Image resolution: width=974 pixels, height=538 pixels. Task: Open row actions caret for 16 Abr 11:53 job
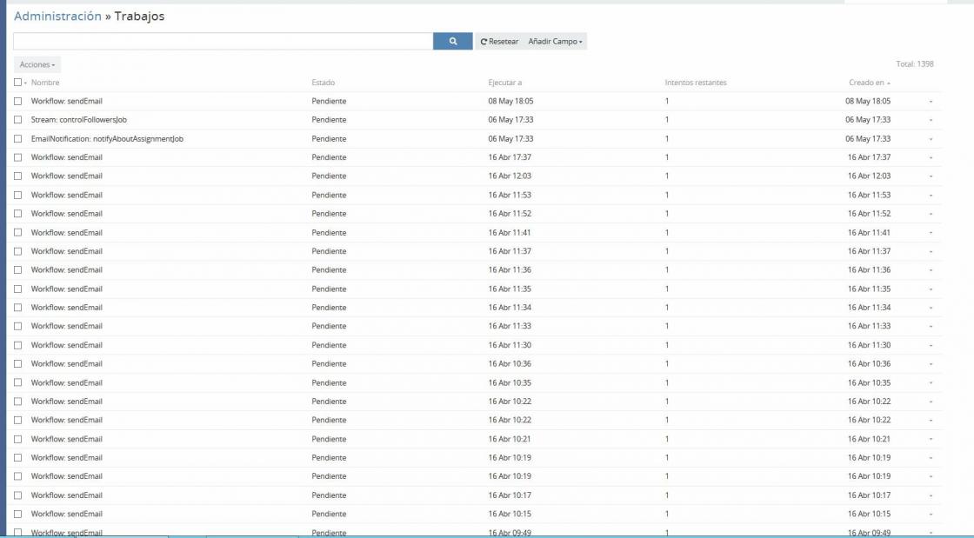[x=931, y=196]
